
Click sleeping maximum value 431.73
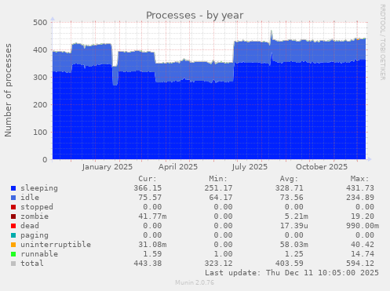click(360, 188)
